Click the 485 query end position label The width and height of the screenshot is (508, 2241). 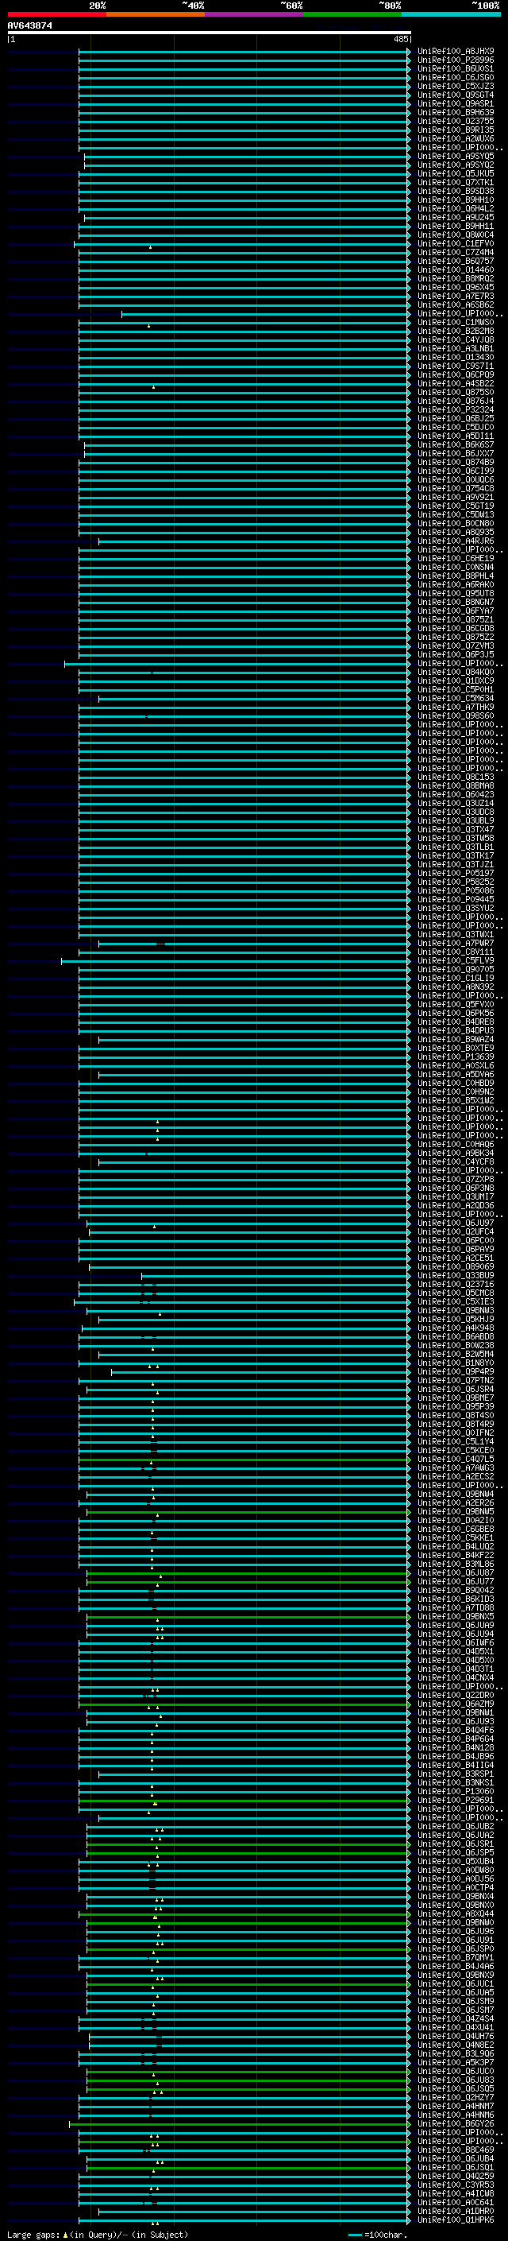[x=401, y=39]
